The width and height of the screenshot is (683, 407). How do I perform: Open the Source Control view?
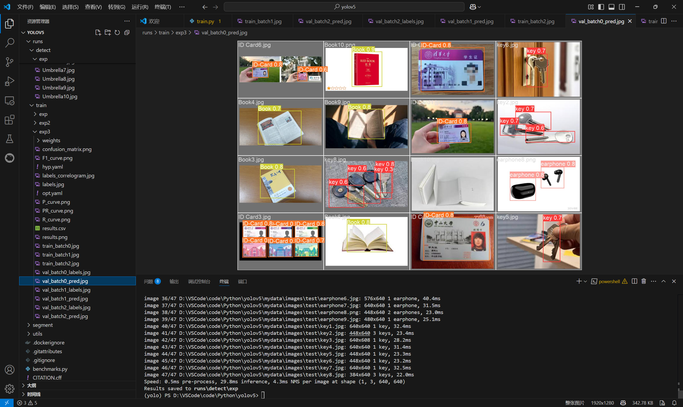click(10, 62)
